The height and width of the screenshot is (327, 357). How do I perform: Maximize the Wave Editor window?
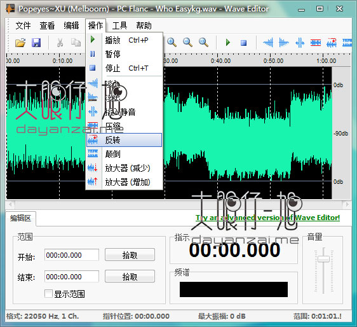[320, 9]
